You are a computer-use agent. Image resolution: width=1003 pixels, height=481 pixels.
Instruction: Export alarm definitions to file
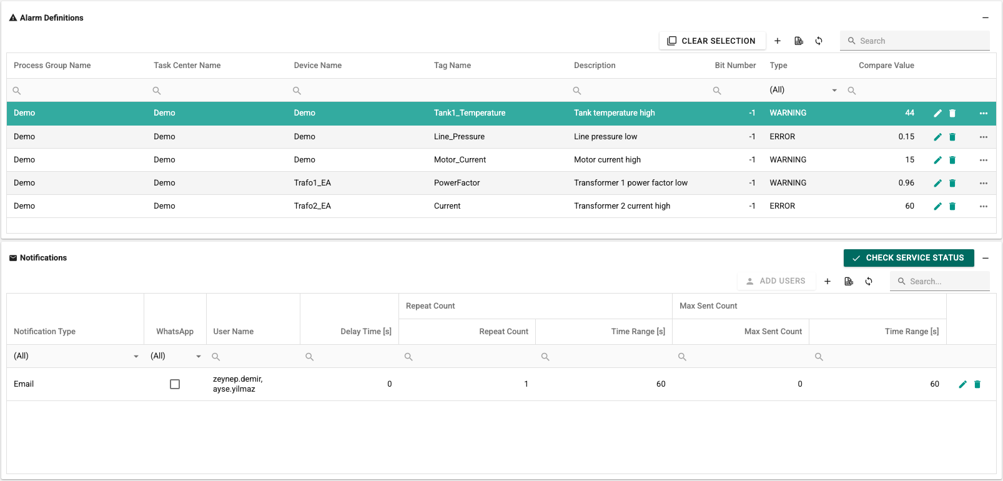[798, 41]
